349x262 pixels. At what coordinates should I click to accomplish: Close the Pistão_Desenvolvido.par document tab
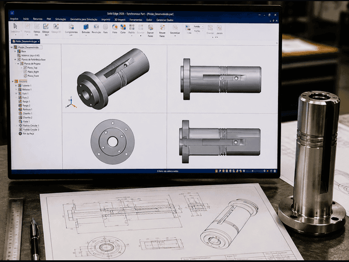pos(39,41)
